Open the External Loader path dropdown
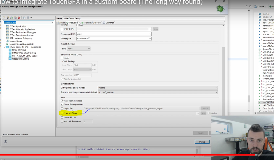 click(x=198, y=114)
